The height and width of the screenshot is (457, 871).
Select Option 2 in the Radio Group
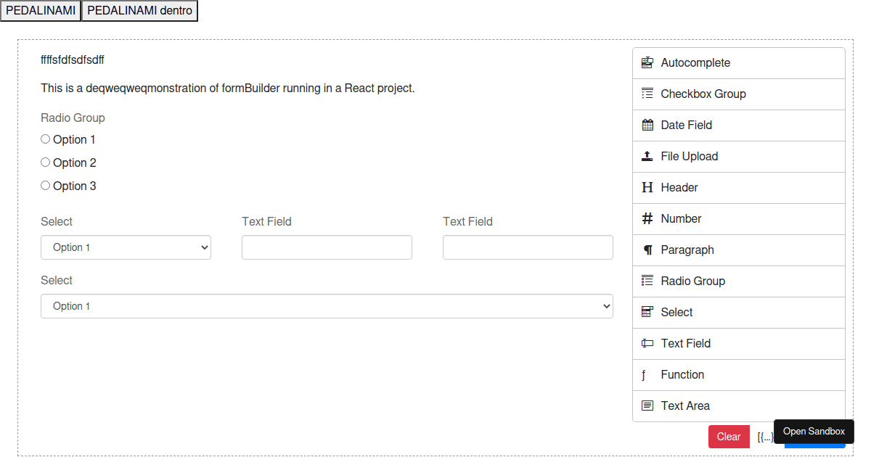click(45, 162)
